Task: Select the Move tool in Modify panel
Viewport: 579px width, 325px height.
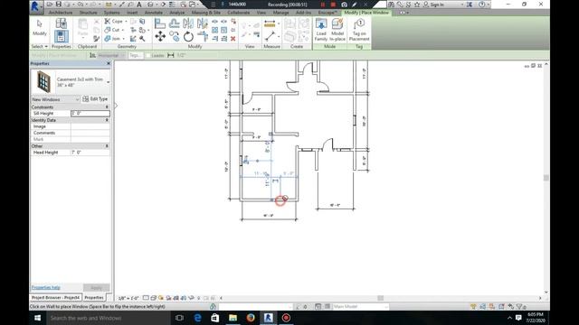Action: click(160, 36)
